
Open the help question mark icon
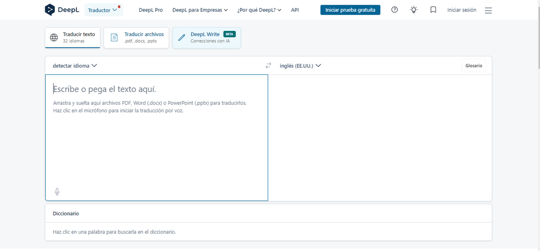tap(395, 10)
